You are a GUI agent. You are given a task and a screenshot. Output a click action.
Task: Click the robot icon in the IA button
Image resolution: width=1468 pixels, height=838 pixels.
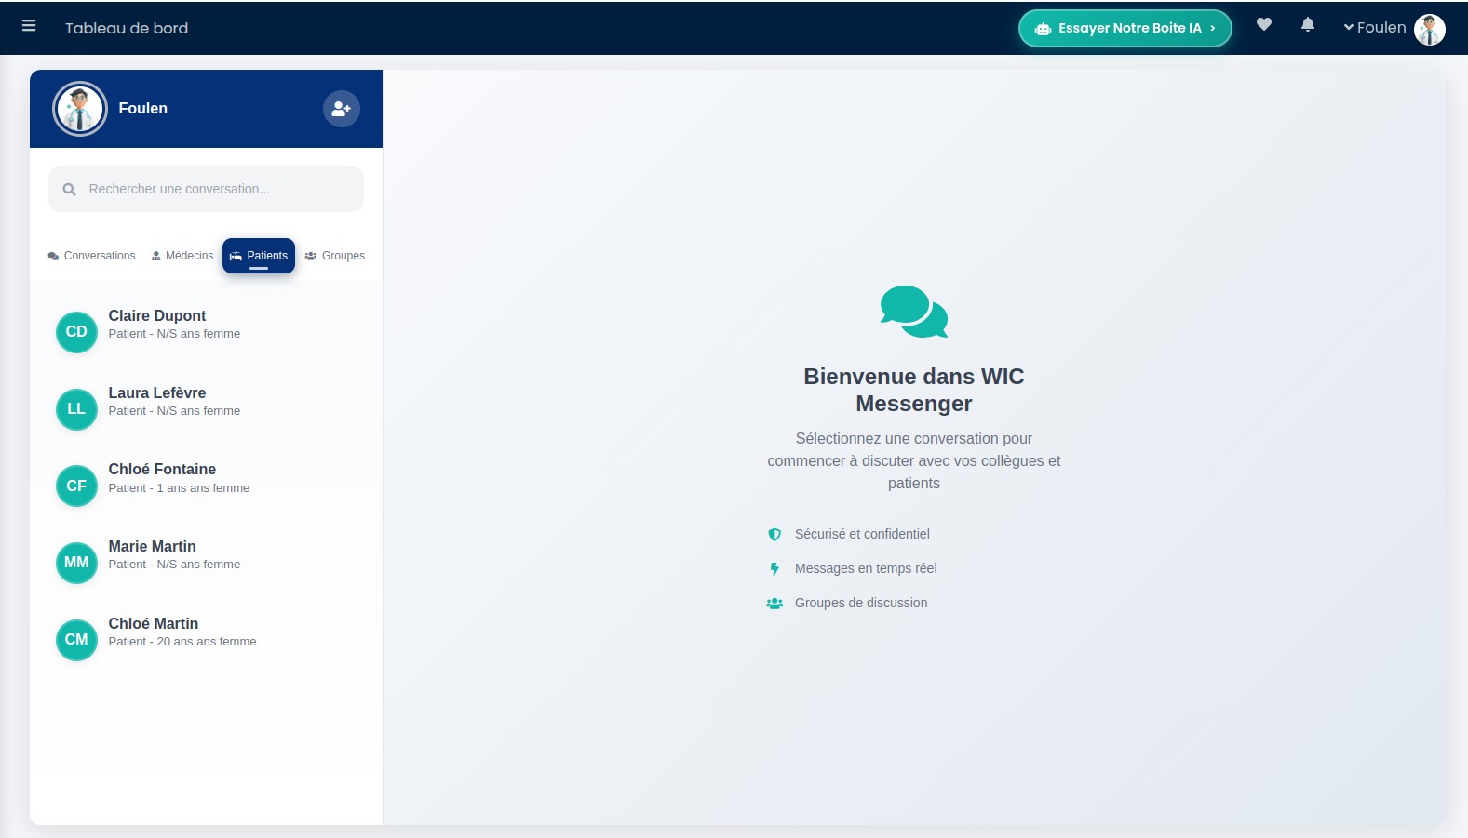point(1043,29)
